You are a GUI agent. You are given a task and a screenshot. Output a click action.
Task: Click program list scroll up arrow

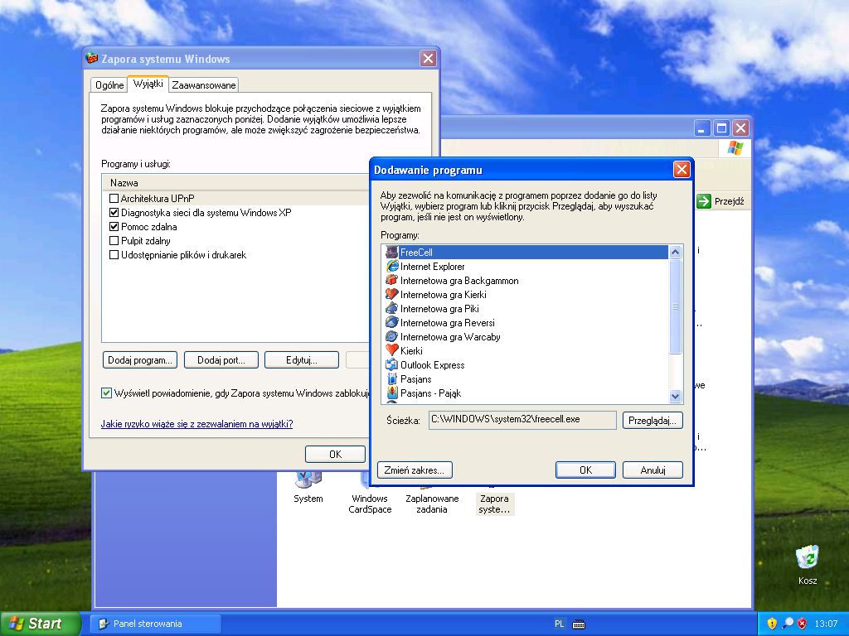(675, 252)
